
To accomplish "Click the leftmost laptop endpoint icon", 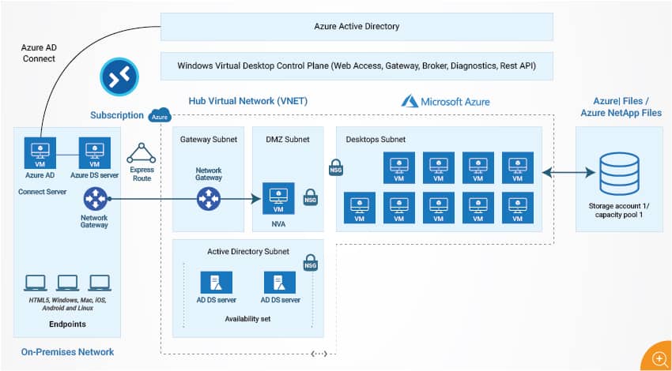I will click(x=36, y=283).
